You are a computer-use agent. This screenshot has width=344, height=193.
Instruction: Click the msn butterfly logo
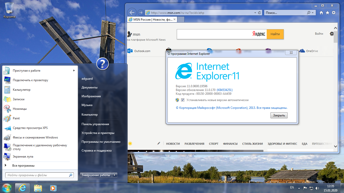click(x=130, y=34)
